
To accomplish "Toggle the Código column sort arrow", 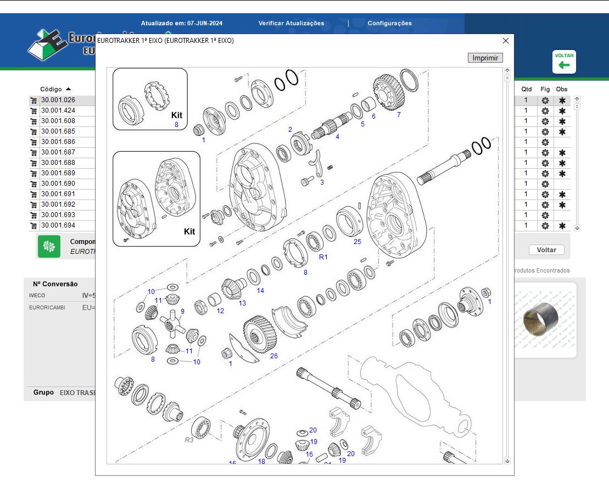I will (x=68, y=88).
